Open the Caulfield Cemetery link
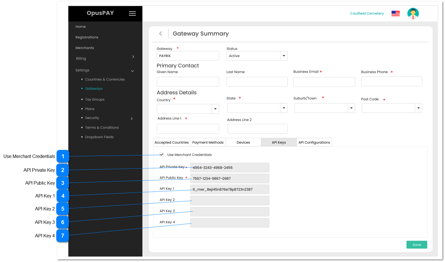The height and width of the screenshot is (262, 445). tap(367, 13)
